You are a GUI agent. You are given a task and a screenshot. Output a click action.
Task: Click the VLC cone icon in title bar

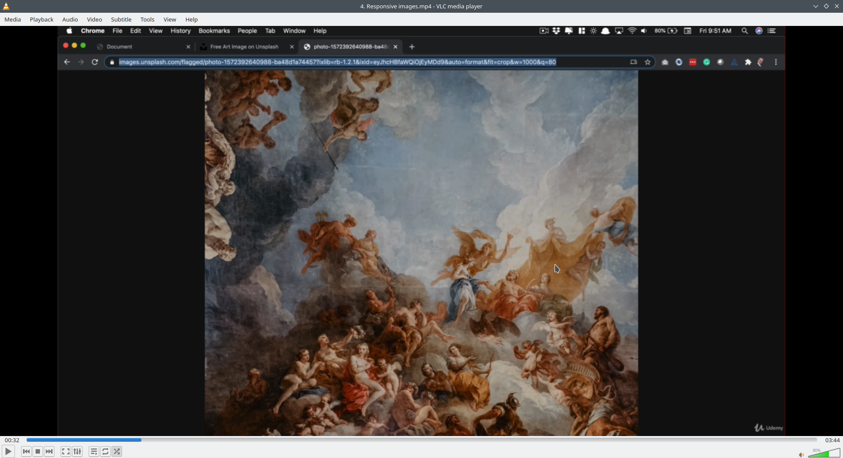(6, 6)
